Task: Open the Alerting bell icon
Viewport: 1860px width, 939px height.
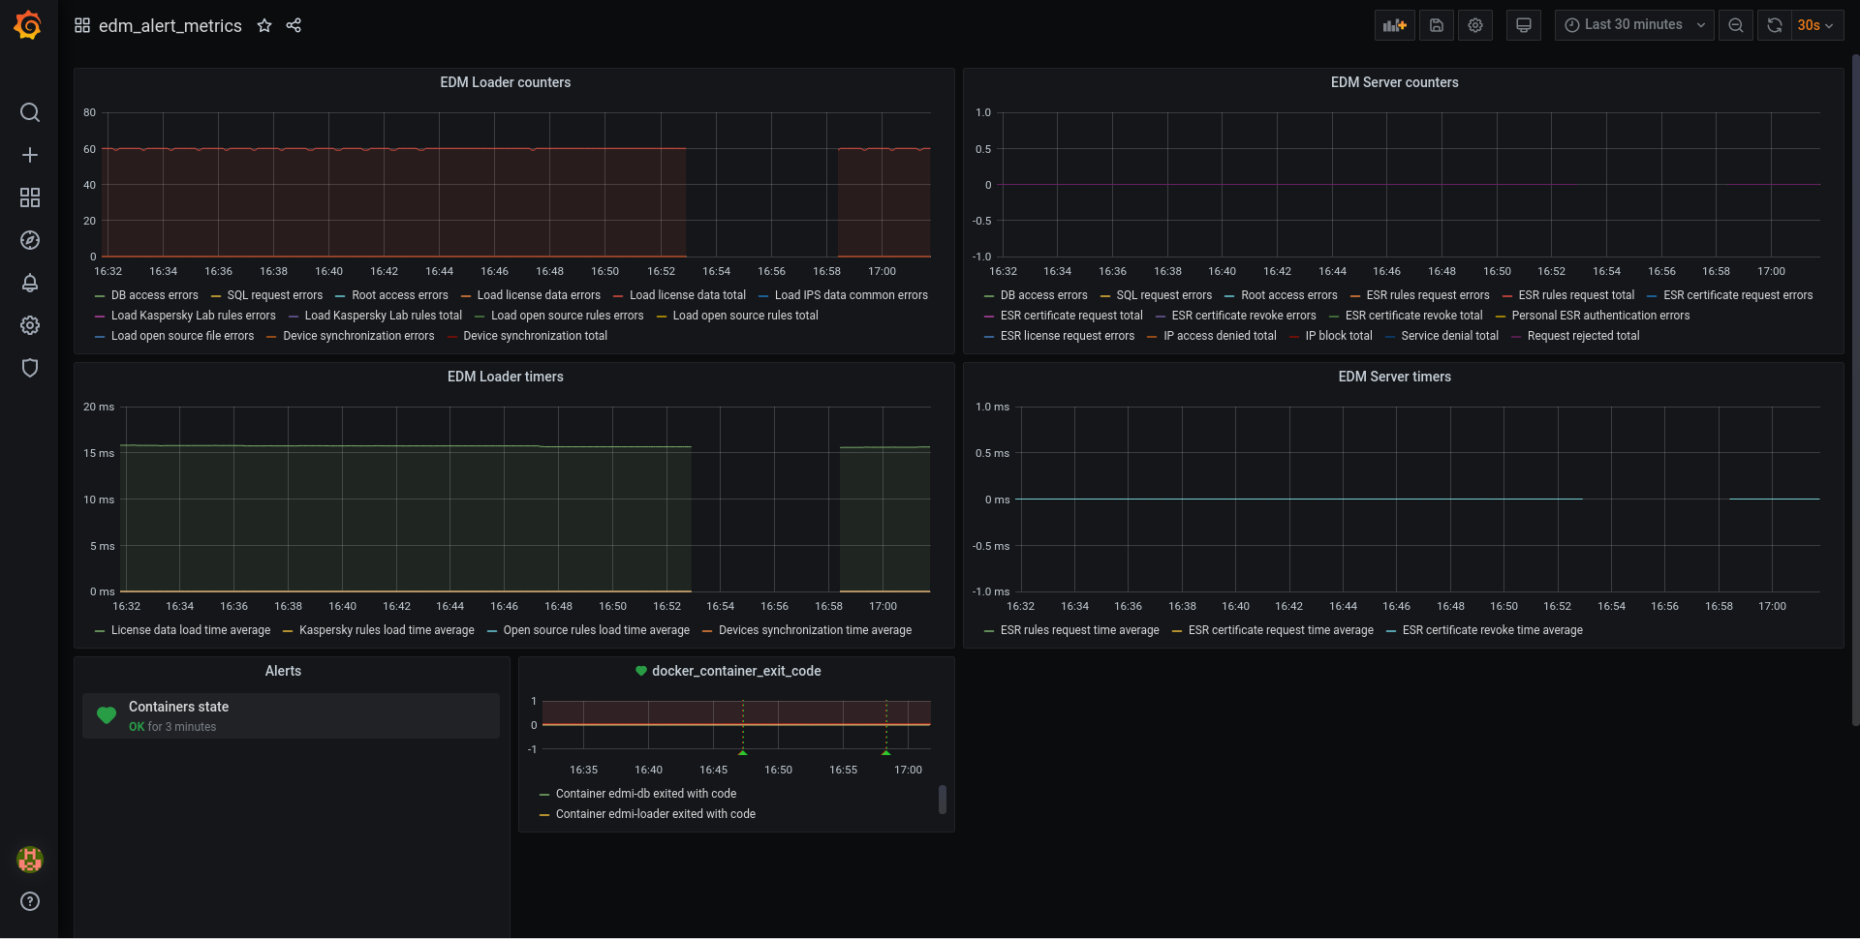Action: pos(30,283)
